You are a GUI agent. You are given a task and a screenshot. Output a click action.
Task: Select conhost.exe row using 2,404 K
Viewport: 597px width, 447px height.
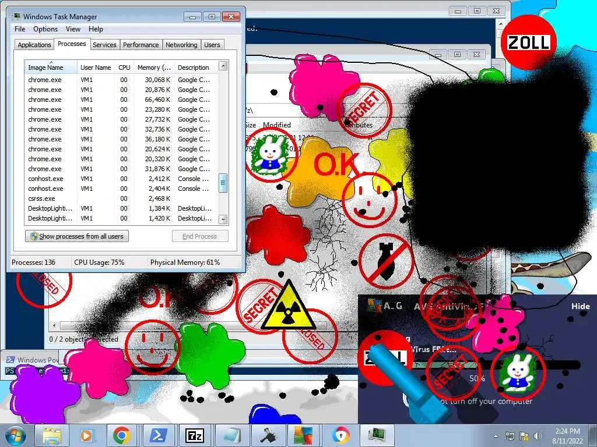point(122,189)
